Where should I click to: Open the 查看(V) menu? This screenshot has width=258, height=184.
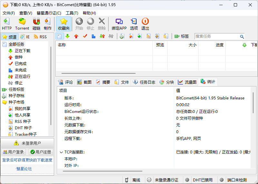[x=26, y=13]
